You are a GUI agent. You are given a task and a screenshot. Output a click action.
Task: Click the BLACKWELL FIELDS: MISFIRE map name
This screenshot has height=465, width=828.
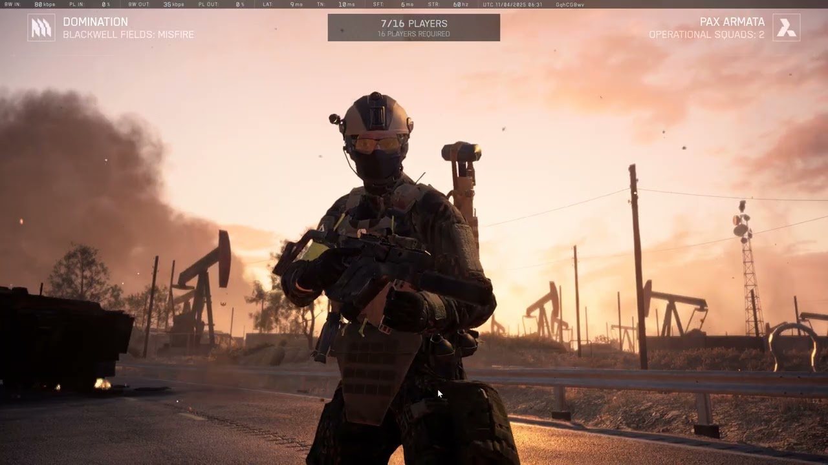pos(128,35)
